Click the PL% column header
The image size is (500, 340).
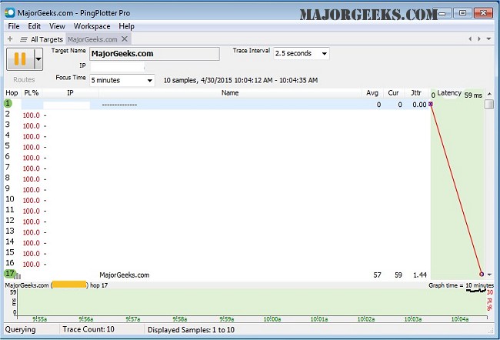pos(32,93)
